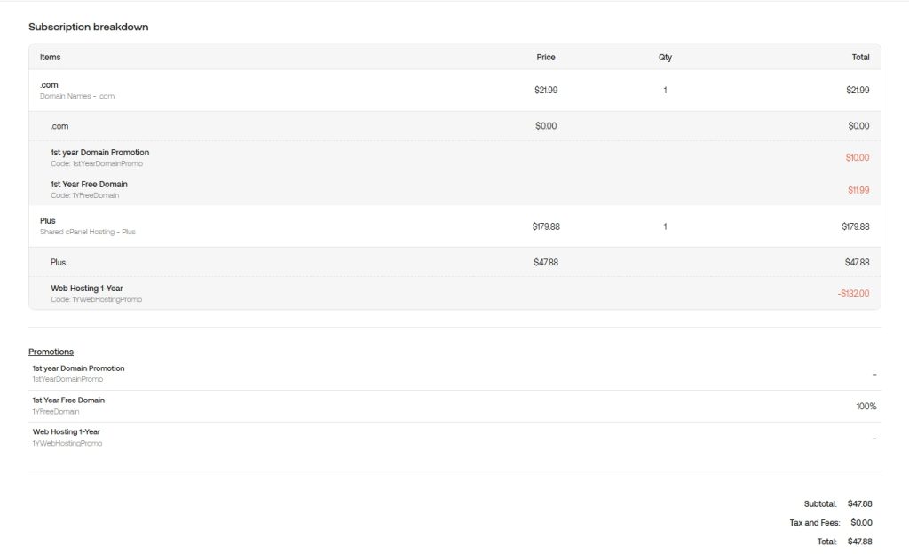Viewport: 909px width, 554px height.
Task: Click the $10.00 promotion discount amount
Action: (858, 157)
